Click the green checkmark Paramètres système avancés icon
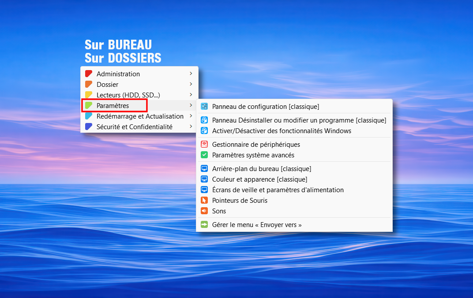 (x=204, y=155)
